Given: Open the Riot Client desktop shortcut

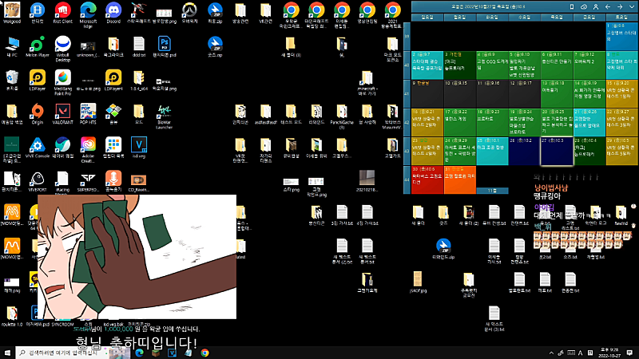Looking at the screenshot, I should coord(62,12).
